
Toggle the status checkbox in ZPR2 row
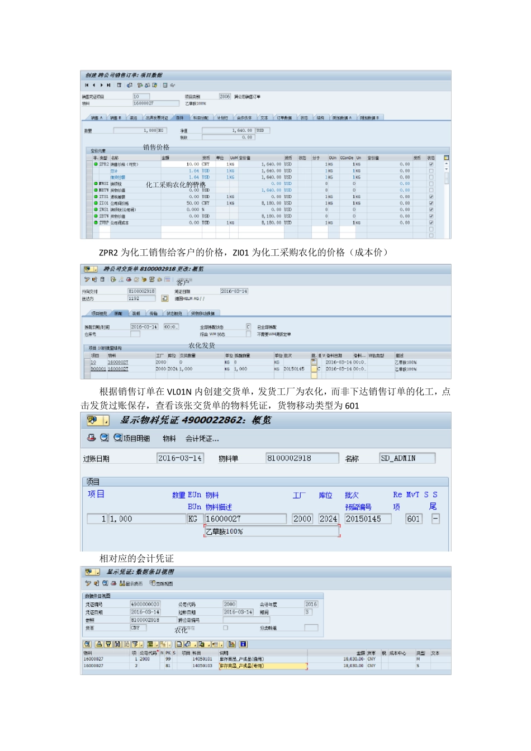[x=431, y=164]
